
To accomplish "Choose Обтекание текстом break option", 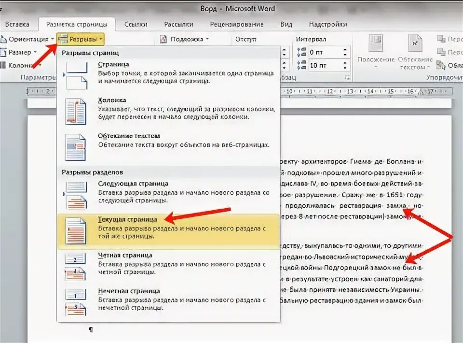I will point(168,147).
